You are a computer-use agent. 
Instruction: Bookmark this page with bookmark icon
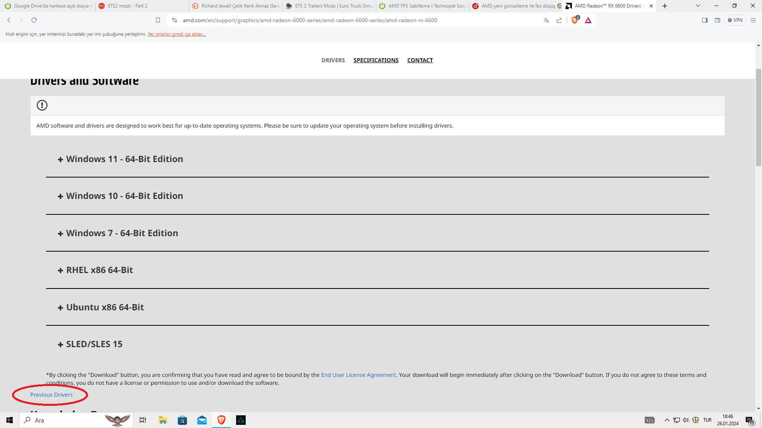tap(158, 20)
